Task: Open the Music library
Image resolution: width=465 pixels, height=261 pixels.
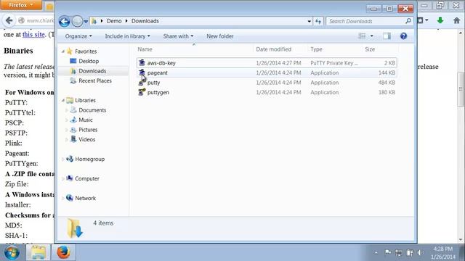Action: tap(86, 120)
